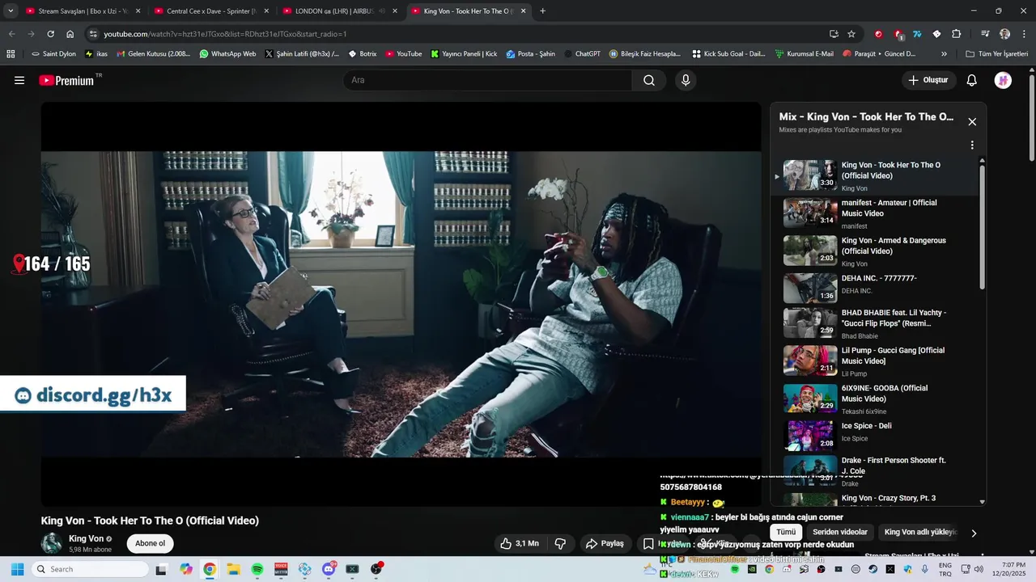Viewport: 1036px width, 582px height.
Task: Open Spotify from the taskbar
Action: [x=257, y=569]
